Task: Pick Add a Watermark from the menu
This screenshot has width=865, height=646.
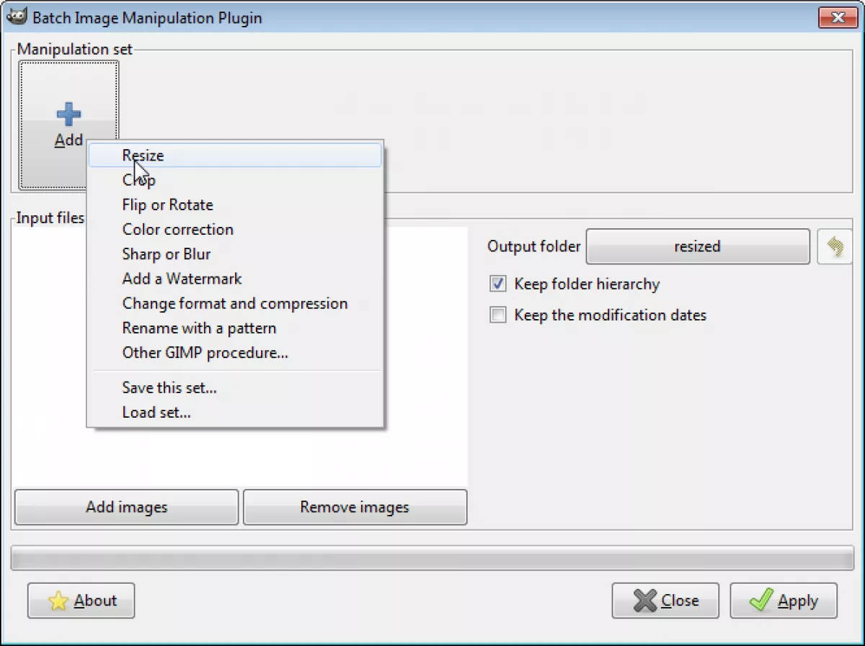Action: [x=235, y=279]
